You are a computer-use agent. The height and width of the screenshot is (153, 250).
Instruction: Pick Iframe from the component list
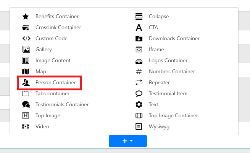[x=156, y=50]
